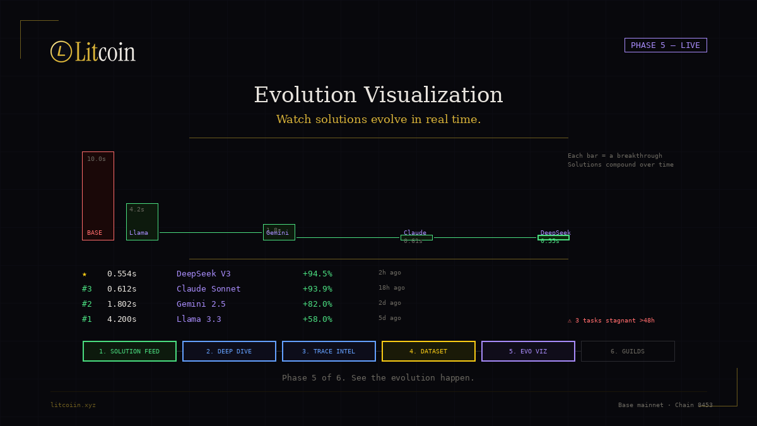Click the #2 rank label
The width and height of the screenshot is (757, 426).
tap(87, 304)
